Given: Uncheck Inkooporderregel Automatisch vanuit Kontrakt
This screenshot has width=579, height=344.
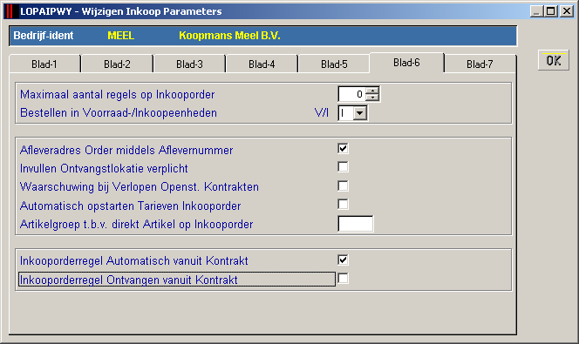Looking at the screenshot, I should 343,260.
